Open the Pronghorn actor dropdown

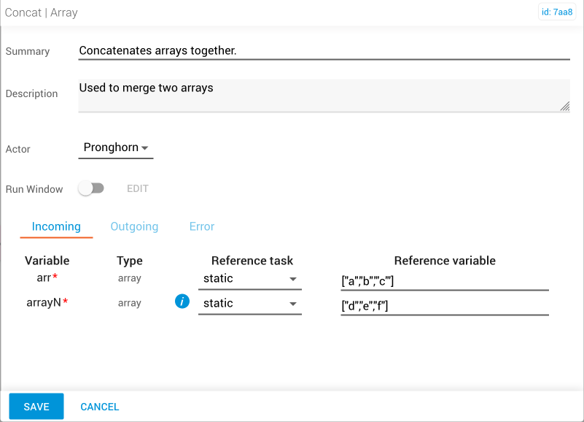116,147
